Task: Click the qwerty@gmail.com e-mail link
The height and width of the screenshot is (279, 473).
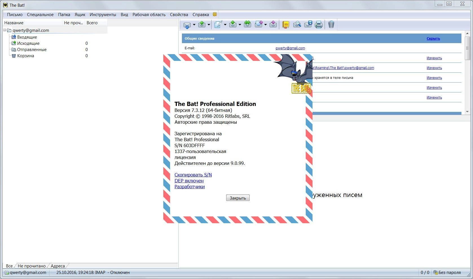Action: click(290, 48)
